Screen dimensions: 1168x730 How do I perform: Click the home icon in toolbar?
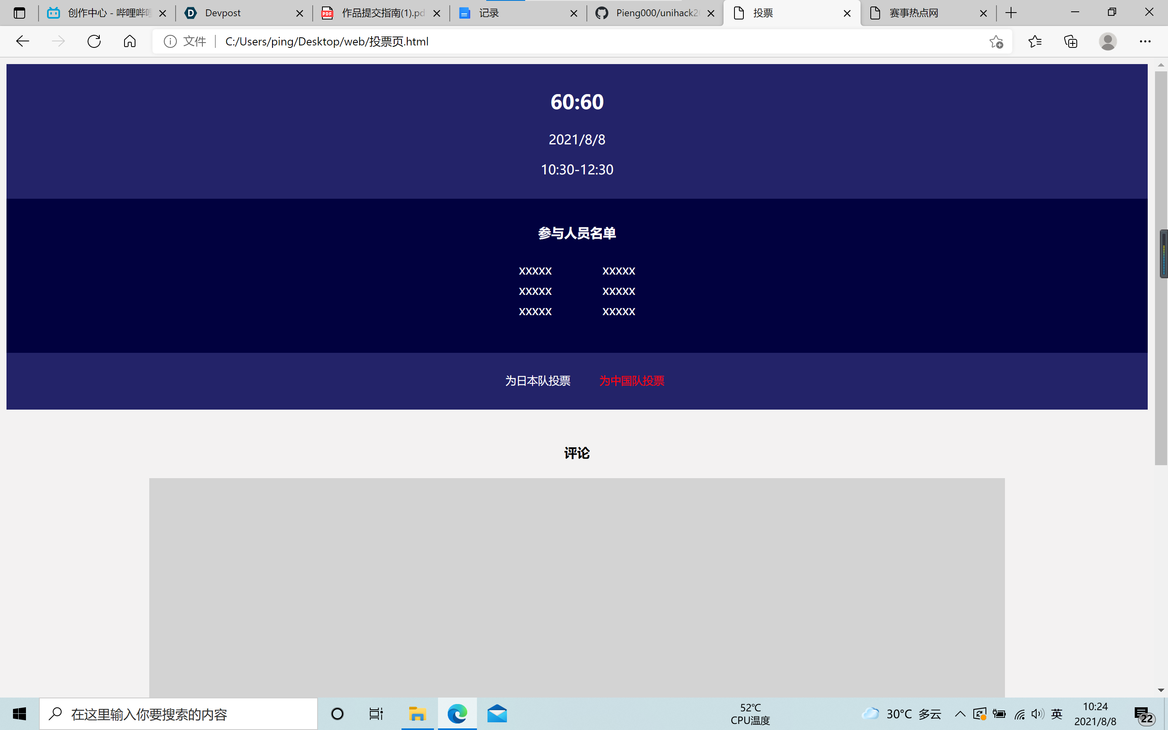click(x=129, y=41)
